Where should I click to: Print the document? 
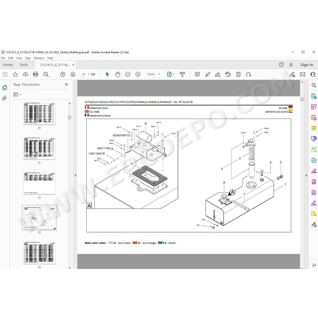pyautogui.click(x=35, y=75)
